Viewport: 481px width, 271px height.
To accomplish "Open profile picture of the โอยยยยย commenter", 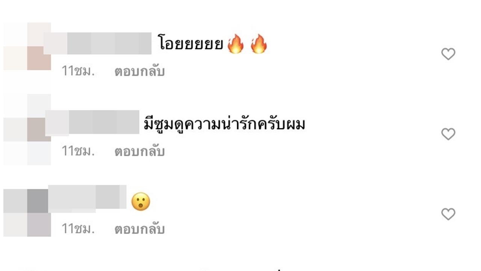I will pyautogui.click(x=27, y=46).
